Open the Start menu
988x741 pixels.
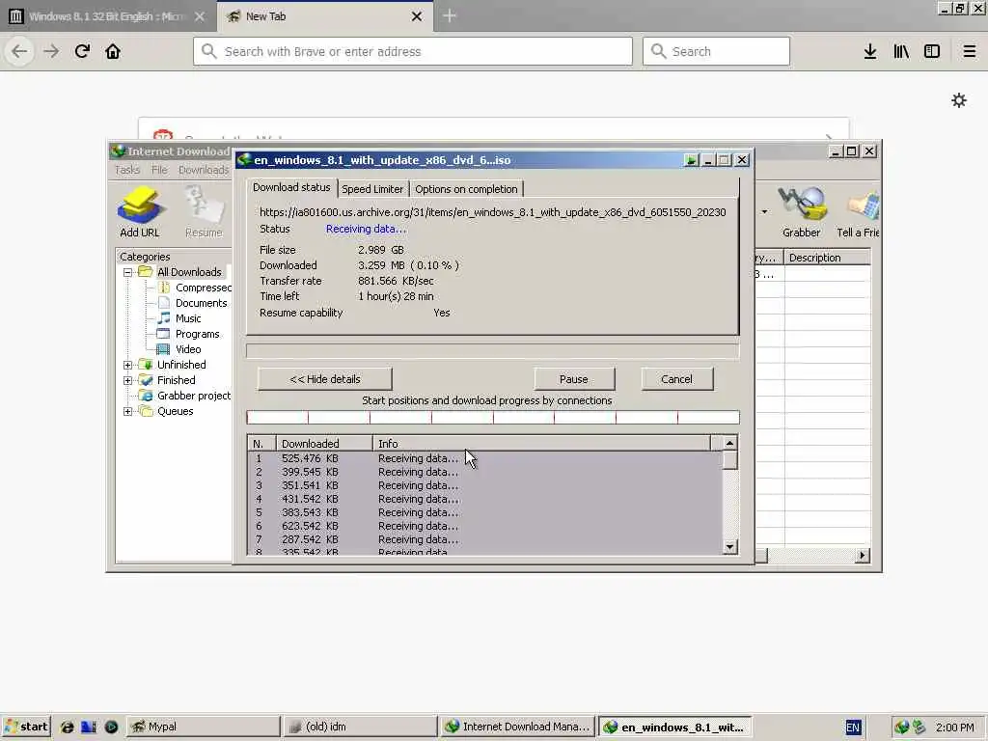point(25,727)
